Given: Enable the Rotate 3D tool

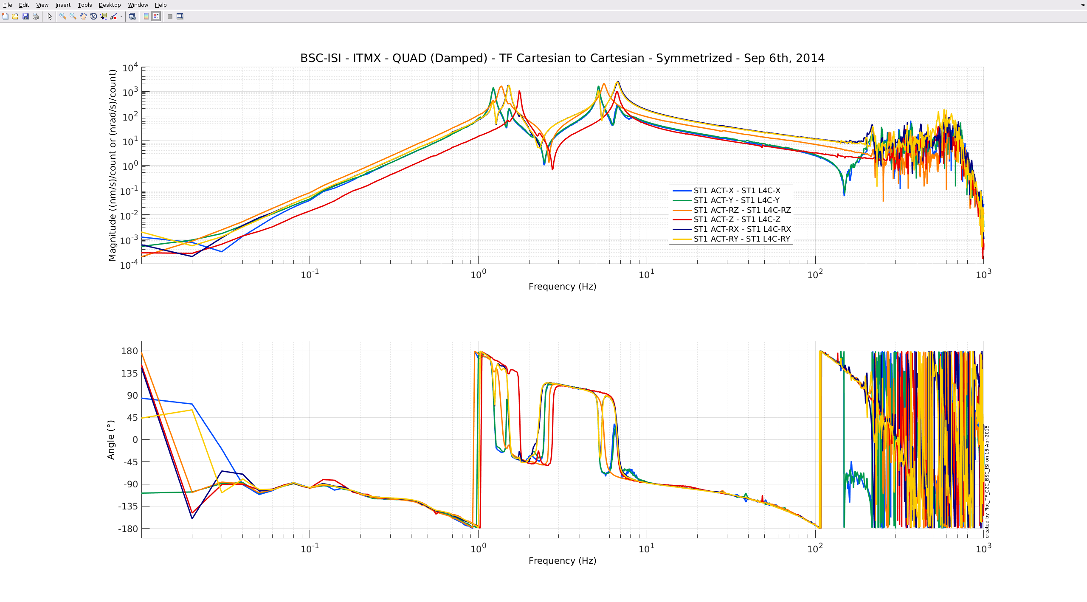Looking at the screenshot, I should (x=93, y=16).
